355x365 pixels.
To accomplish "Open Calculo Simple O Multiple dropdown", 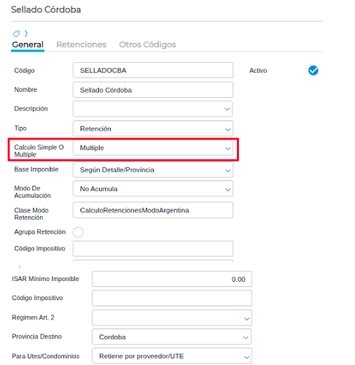I will tap(153, 148).
